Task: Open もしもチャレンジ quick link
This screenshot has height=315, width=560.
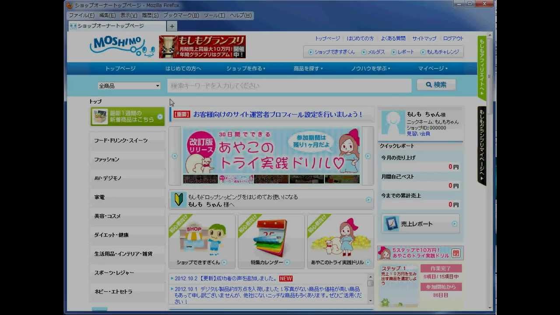Action: click(x=440, y=52)
